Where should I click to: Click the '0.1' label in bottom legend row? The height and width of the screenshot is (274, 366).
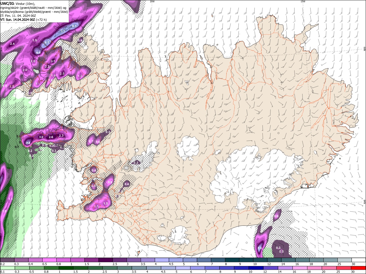coord(2,272)
